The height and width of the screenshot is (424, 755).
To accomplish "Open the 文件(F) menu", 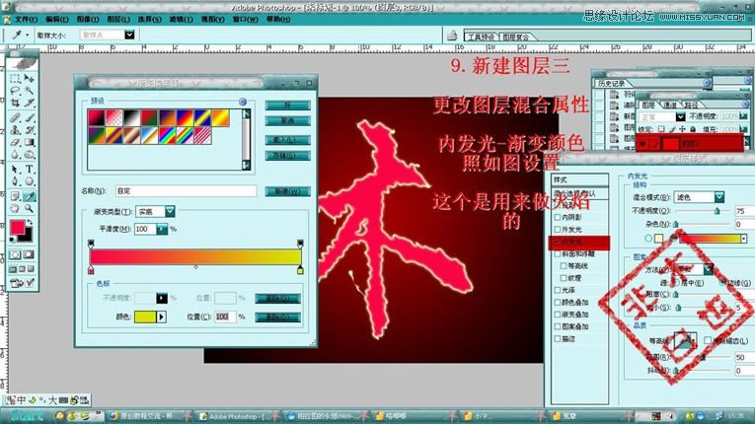I will tap(26, 20).
